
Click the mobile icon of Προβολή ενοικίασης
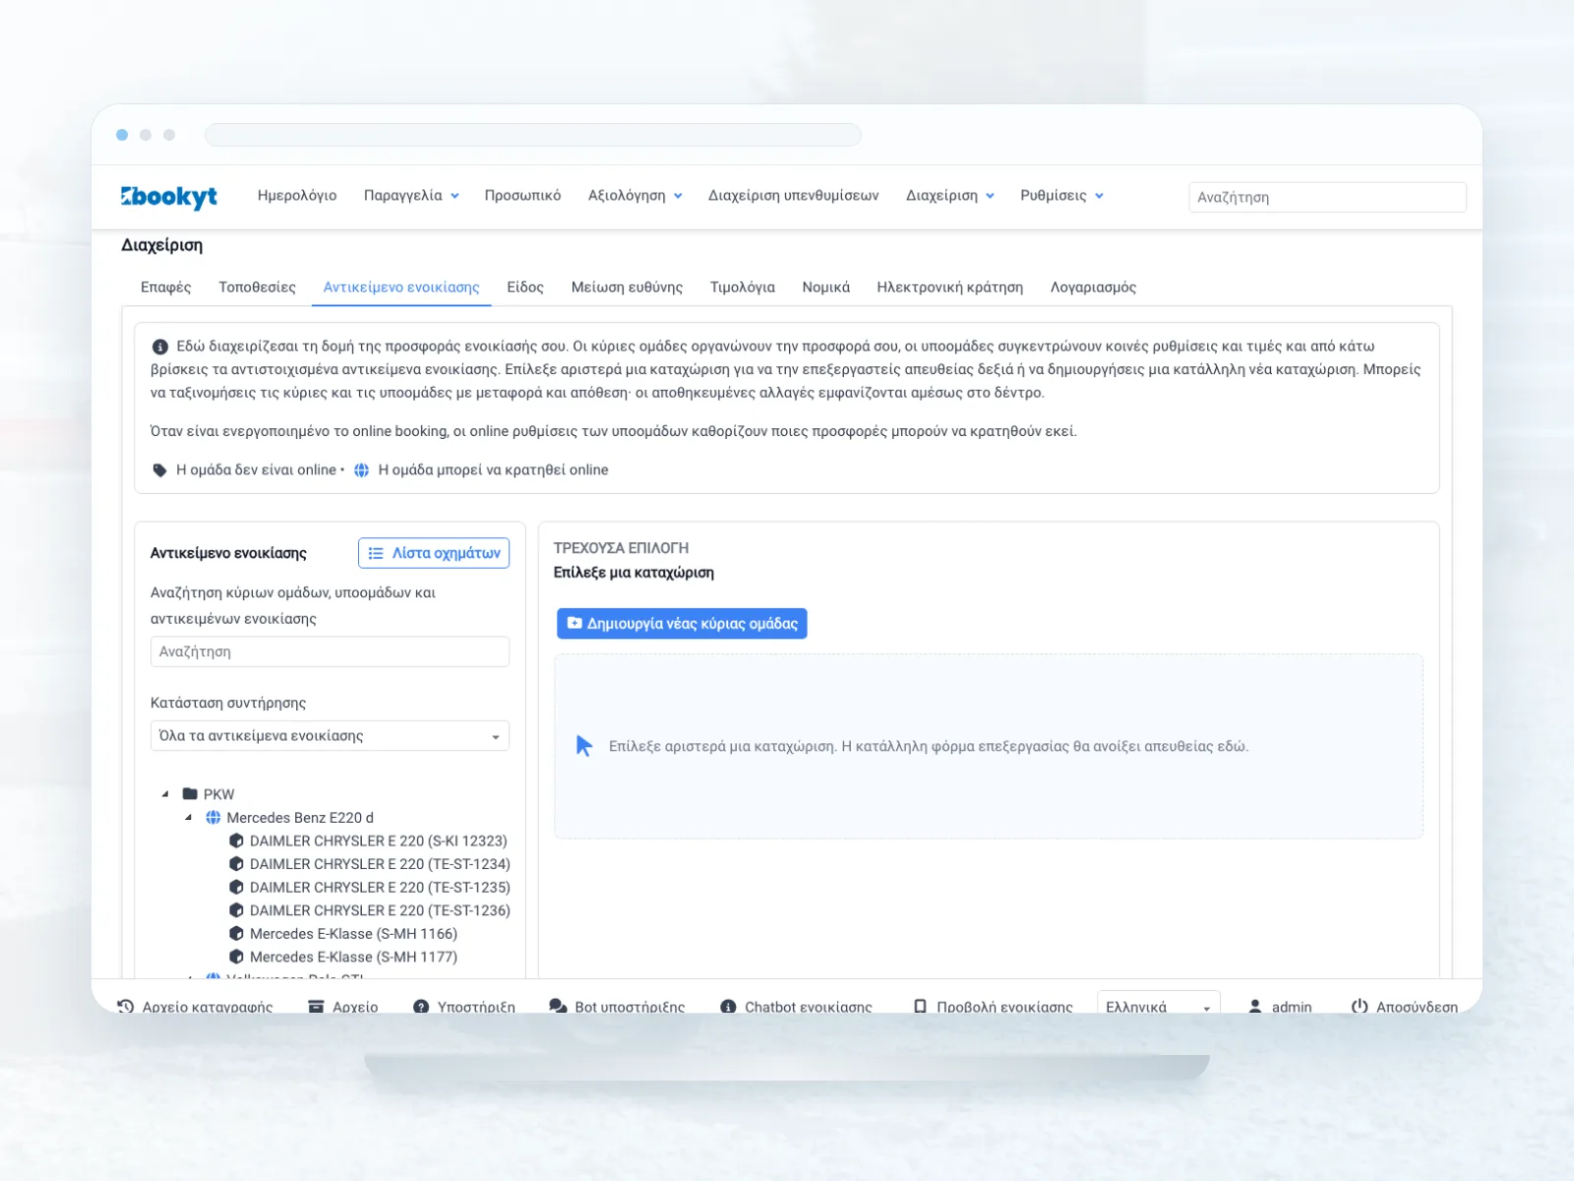click(920, 1007)
